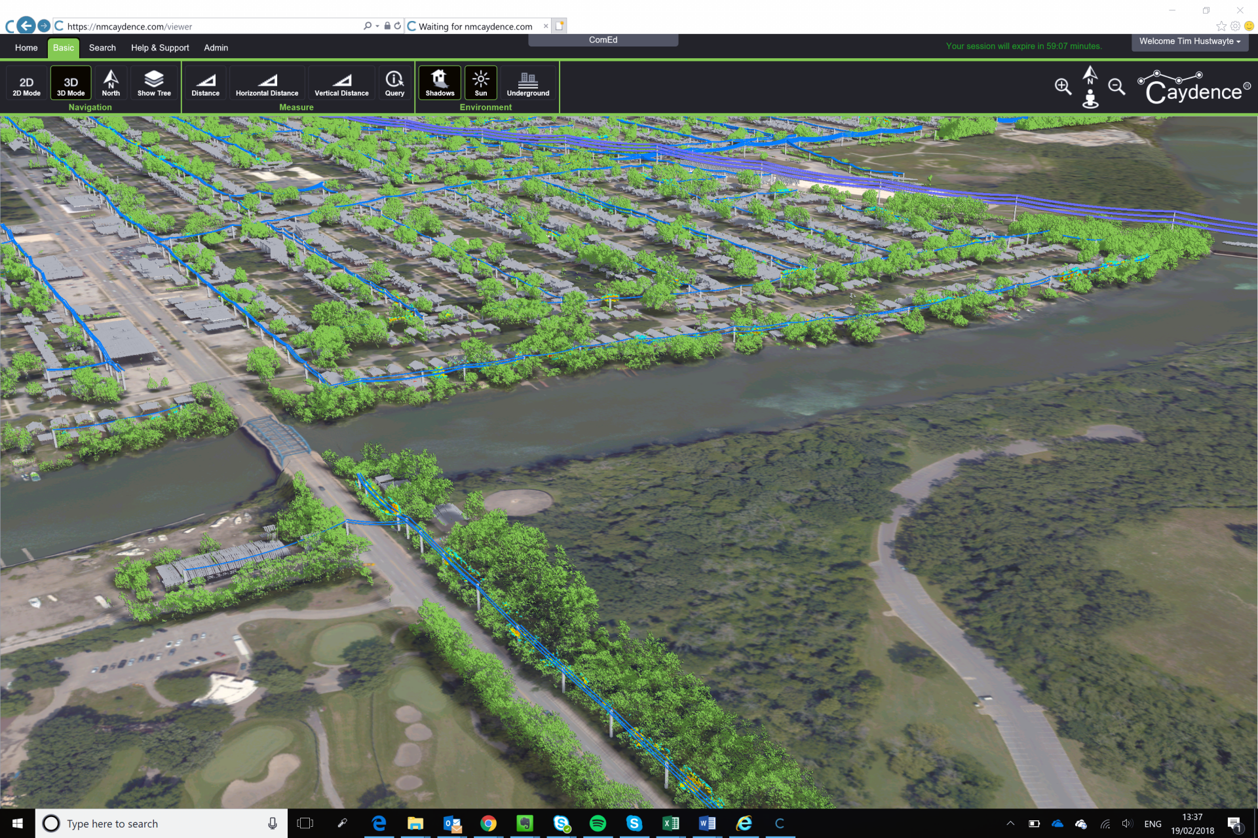Enable Sun environment mode
The image size is (1258, 838).
point(480,82)
